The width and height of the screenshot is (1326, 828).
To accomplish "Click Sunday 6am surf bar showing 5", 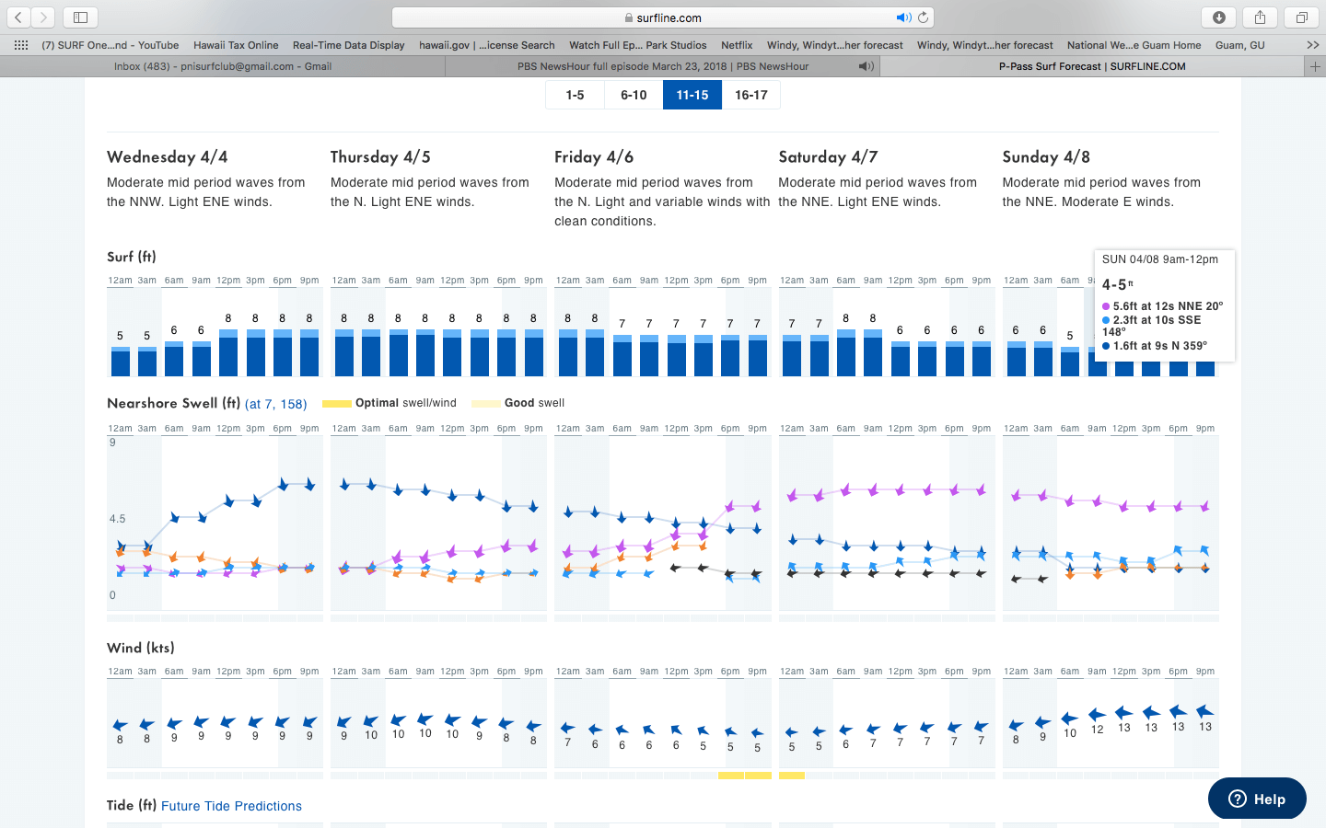I will pos(1070,362).
